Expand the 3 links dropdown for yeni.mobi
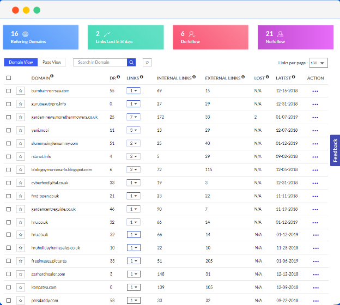340x305 pixels. (133, 130)
